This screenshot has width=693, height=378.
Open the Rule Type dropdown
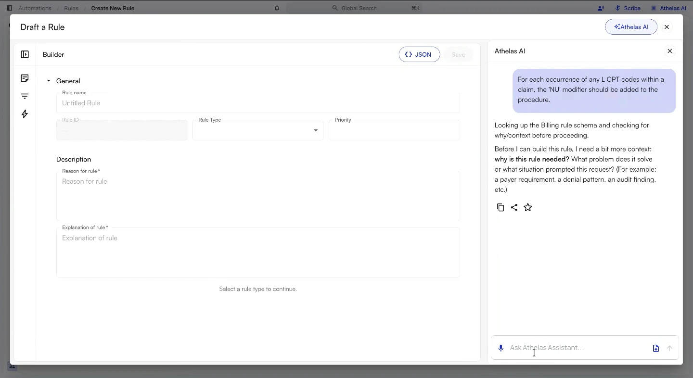coord(258,130)
